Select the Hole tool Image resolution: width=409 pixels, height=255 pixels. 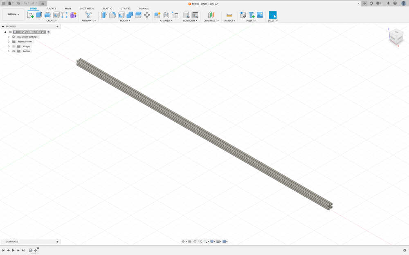coord(56,15)
